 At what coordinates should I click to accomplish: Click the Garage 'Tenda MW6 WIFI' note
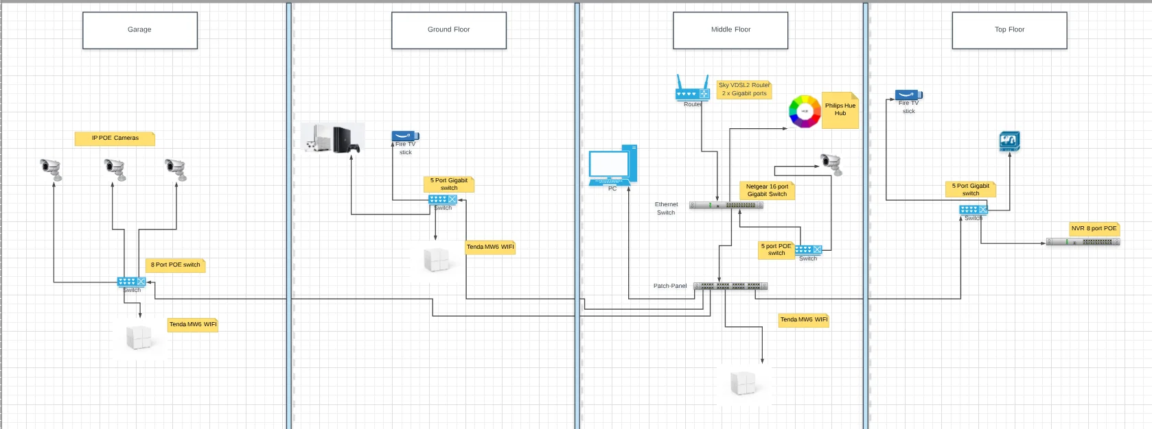(193, 325)
